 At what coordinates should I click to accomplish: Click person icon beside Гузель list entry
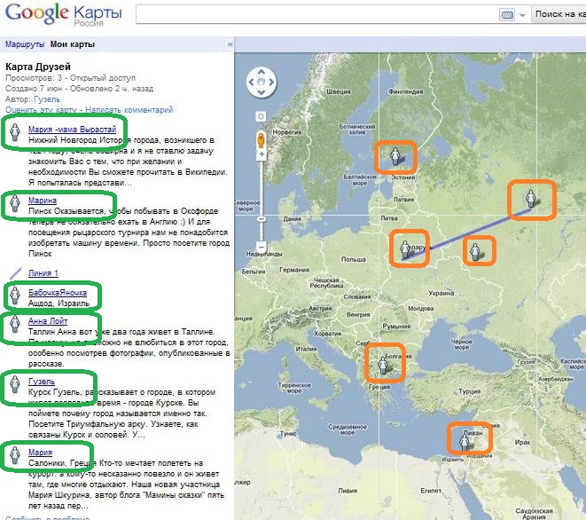point(14,384)
